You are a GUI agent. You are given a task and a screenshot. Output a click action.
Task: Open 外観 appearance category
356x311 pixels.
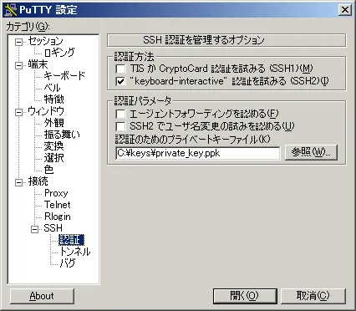(x=53, y=123)
